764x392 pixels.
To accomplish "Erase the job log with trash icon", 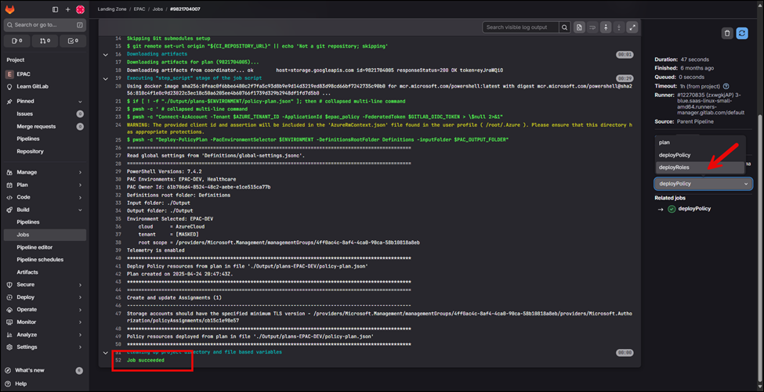I will (x=727, y=33).
